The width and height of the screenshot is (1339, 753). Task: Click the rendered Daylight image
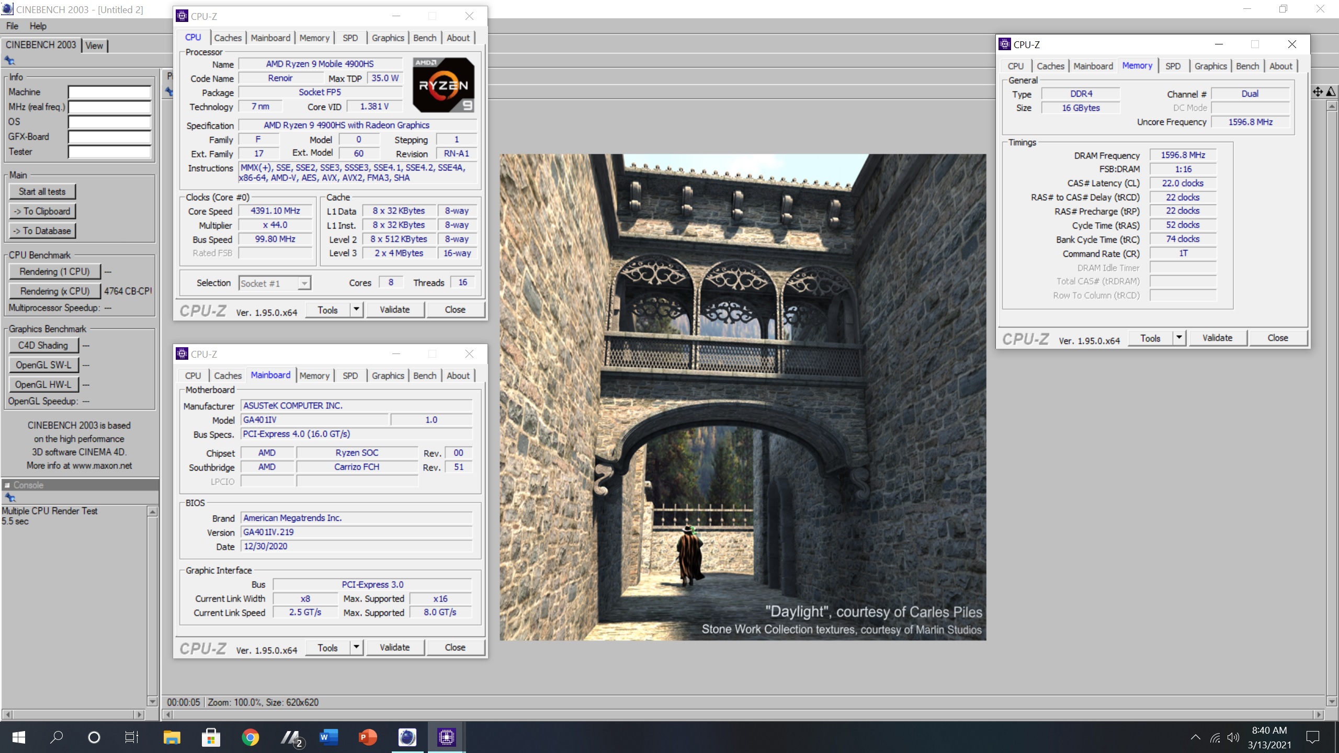coord(743,397)
